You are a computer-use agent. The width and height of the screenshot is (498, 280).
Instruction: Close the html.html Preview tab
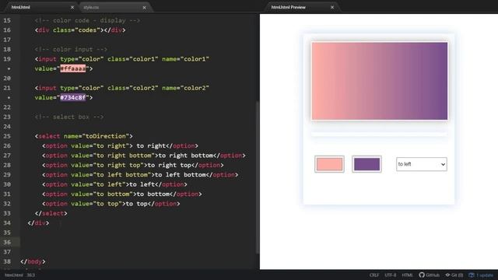point(332,7)
